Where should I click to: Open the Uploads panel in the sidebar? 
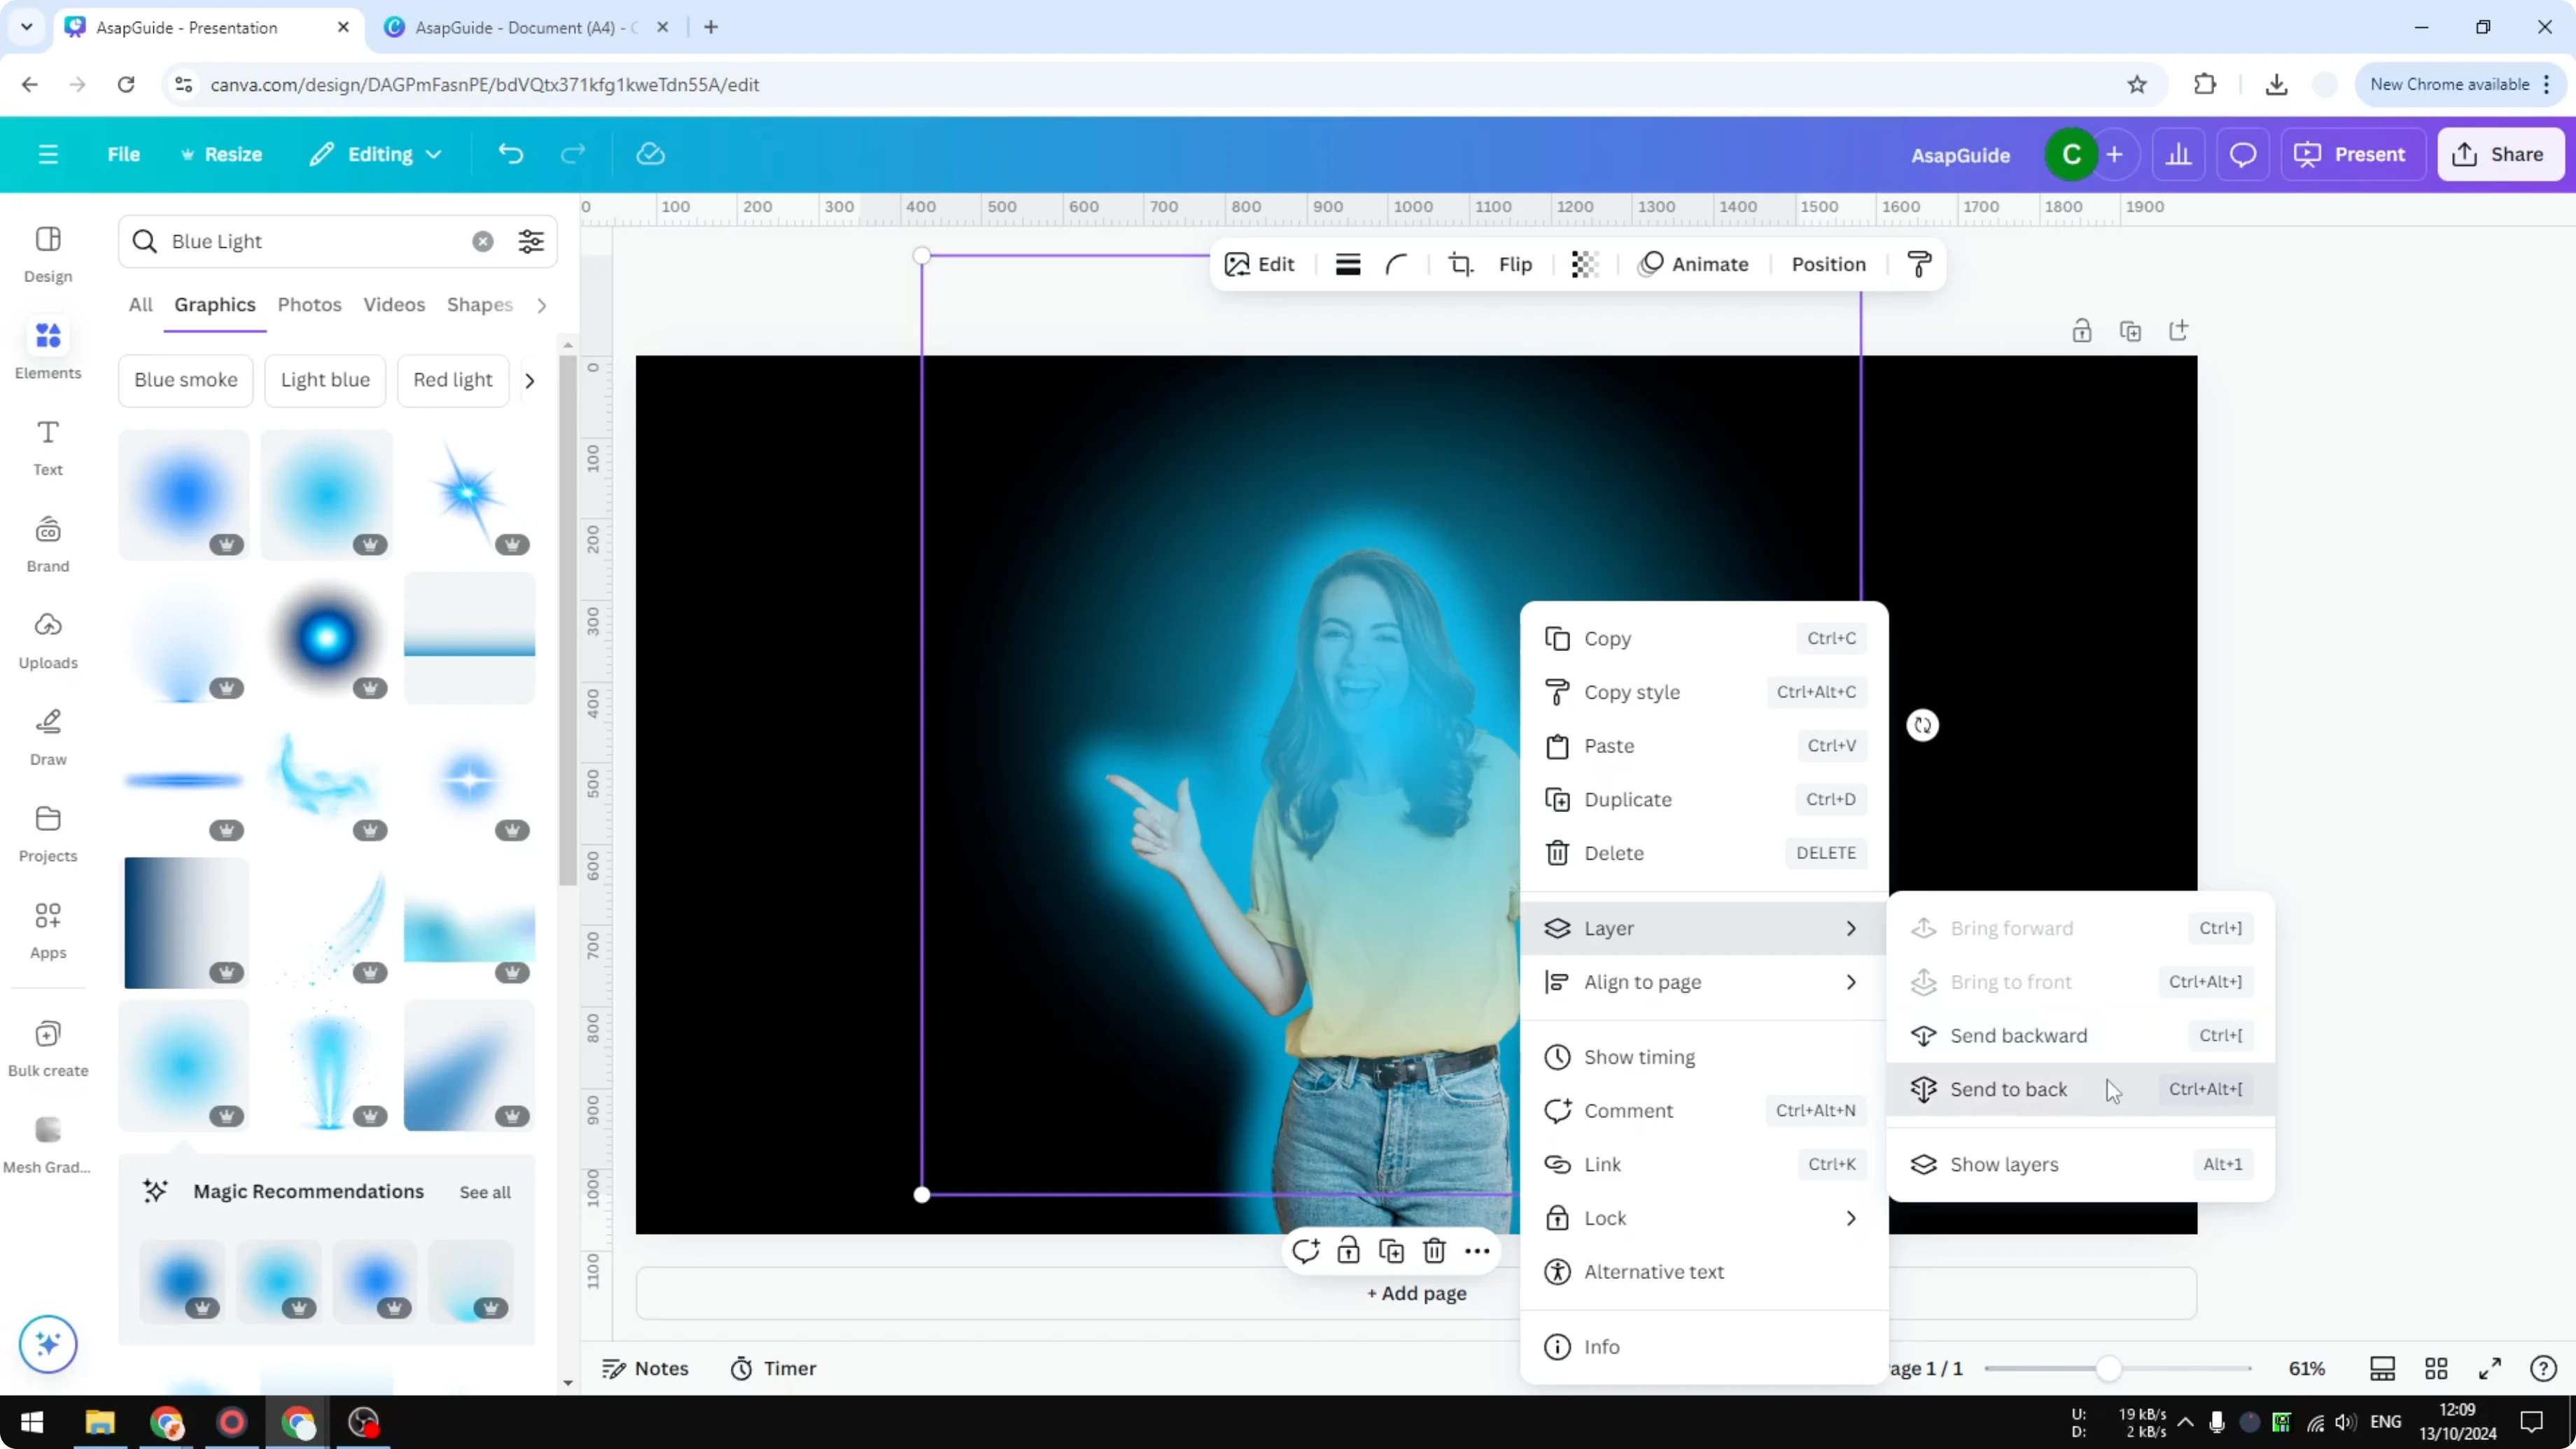pos(47,640)
